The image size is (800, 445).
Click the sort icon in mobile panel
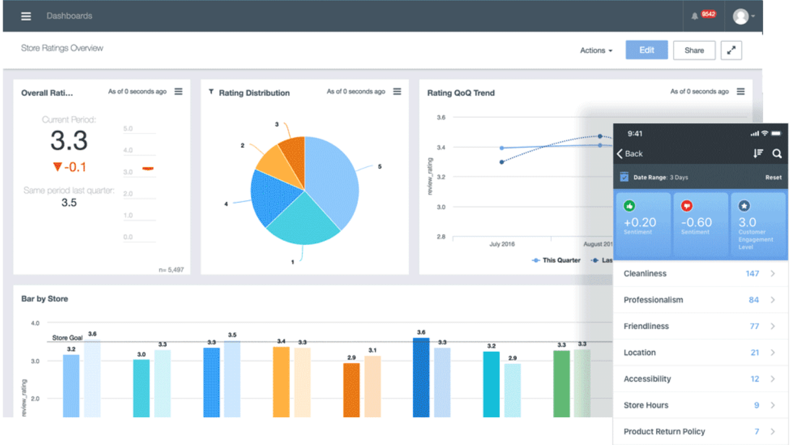pyautogui.click(x=758, y=154)
